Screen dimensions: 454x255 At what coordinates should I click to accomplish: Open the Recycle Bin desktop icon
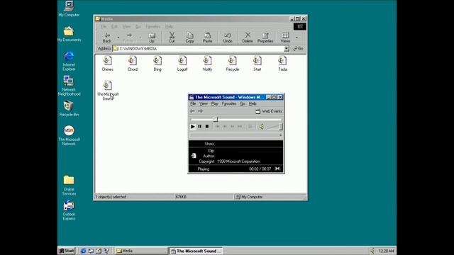point(69,108)
